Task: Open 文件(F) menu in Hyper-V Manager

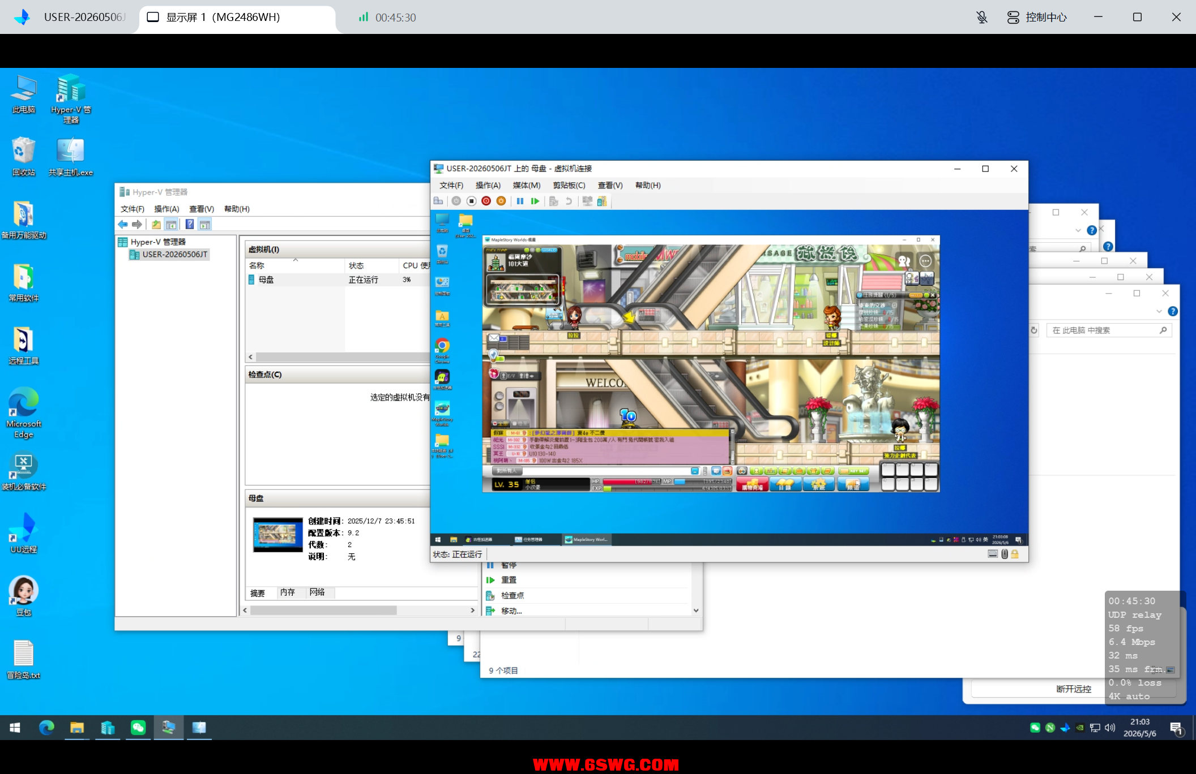Action: click(x=133, y=209)
